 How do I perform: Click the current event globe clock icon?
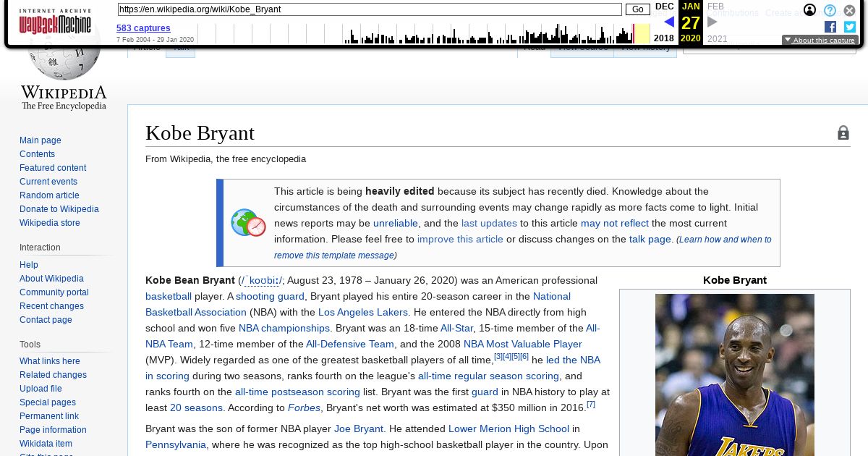coord(248,223)
